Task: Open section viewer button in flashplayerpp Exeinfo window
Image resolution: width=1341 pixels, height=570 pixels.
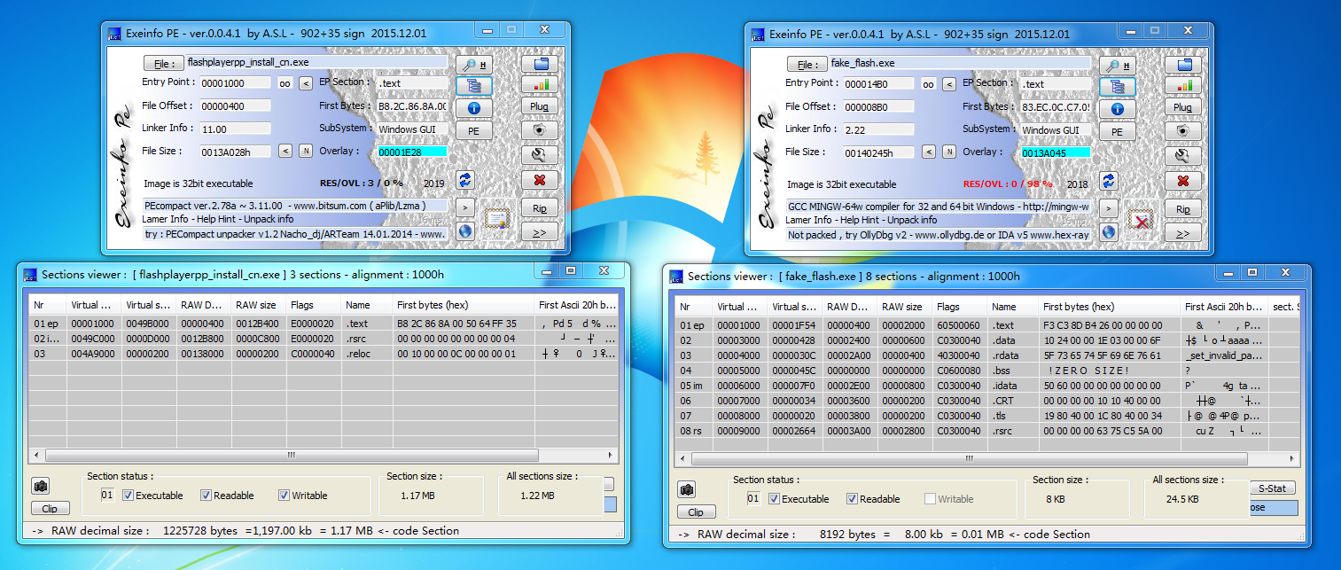Action: 473,86
